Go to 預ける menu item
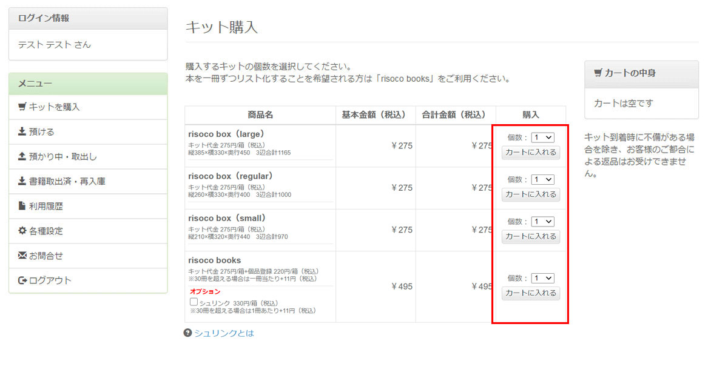The image size is (728, 381). 88,132
